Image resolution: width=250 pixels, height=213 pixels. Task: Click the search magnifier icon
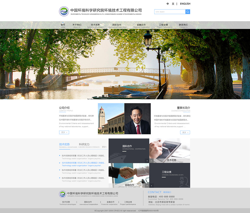(x=188, y=12)
